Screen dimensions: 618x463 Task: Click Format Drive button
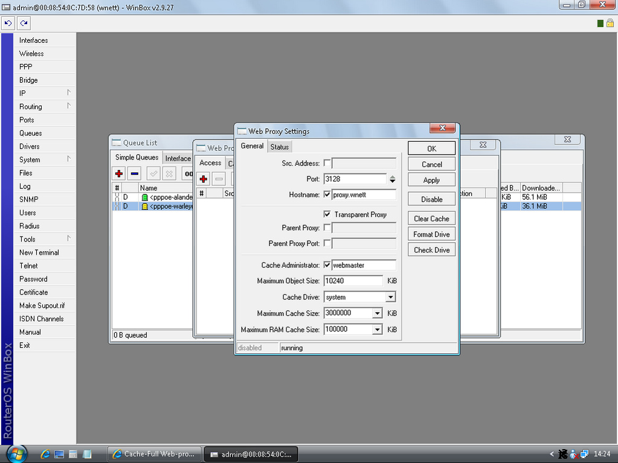coord(431,234)
